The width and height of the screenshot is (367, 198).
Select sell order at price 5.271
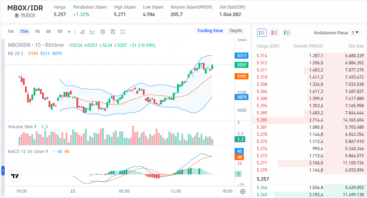pos(310,163)
